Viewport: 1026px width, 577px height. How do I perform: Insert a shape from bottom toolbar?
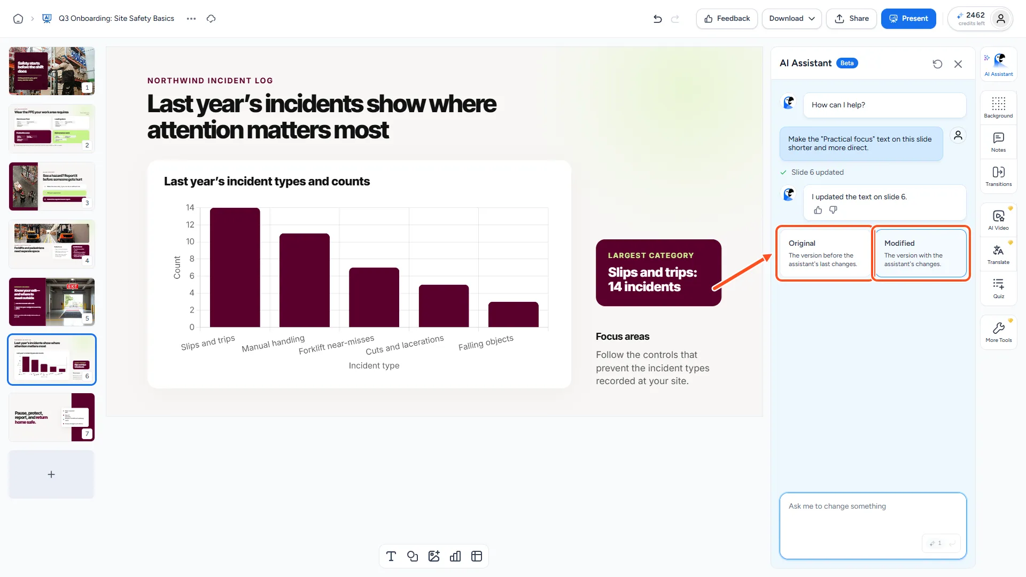[413, 556]
